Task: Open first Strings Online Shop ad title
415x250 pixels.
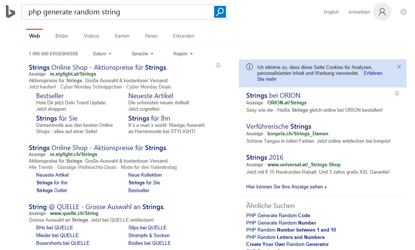Action: pyautogui.click(x=98, y=67)
